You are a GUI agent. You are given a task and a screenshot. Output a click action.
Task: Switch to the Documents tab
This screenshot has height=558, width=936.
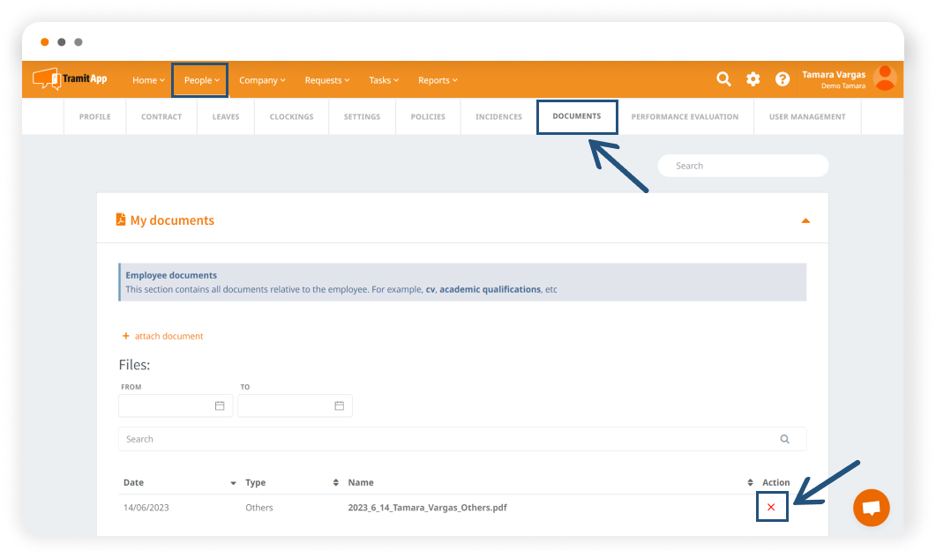[x=577, y=116]
